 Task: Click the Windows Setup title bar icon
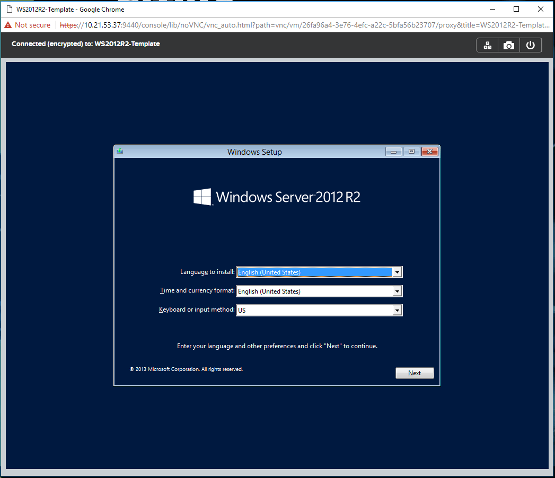click(119, 151)
